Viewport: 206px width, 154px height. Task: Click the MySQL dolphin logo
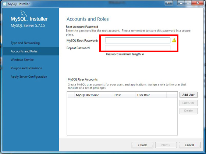coord(24,14)
